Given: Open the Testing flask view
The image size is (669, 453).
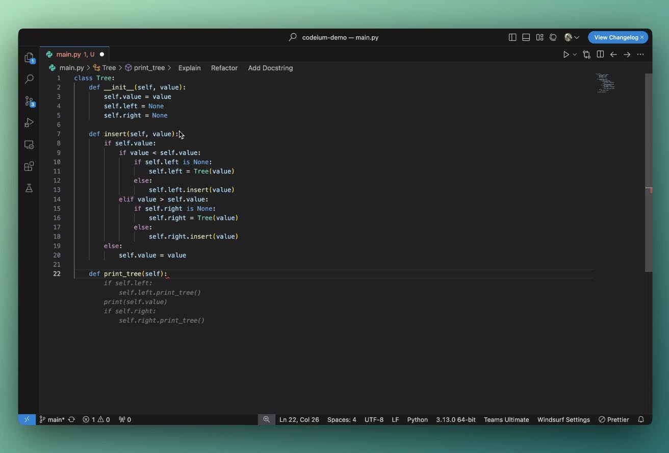Looking at the screenshot, I should tap(29, 188).
